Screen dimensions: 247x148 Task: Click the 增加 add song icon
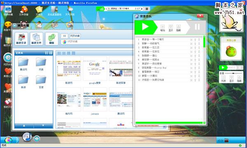click(163, 28)
